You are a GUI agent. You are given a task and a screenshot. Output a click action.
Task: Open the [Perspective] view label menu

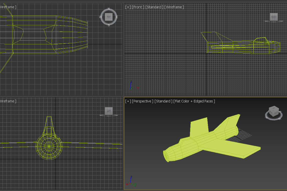click(142, 101)
